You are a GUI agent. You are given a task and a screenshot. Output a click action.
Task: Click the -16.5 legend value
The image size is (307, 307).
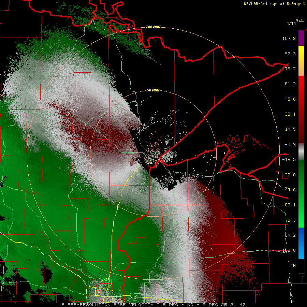[x=289, y=160]
